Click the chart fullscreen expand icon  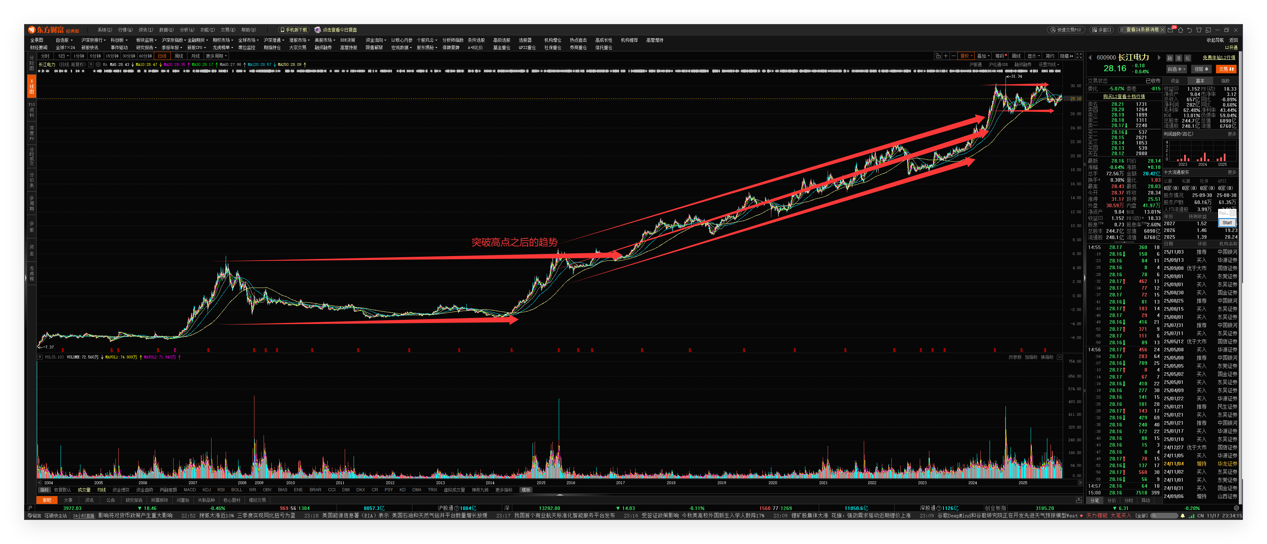pos(1079,56)
